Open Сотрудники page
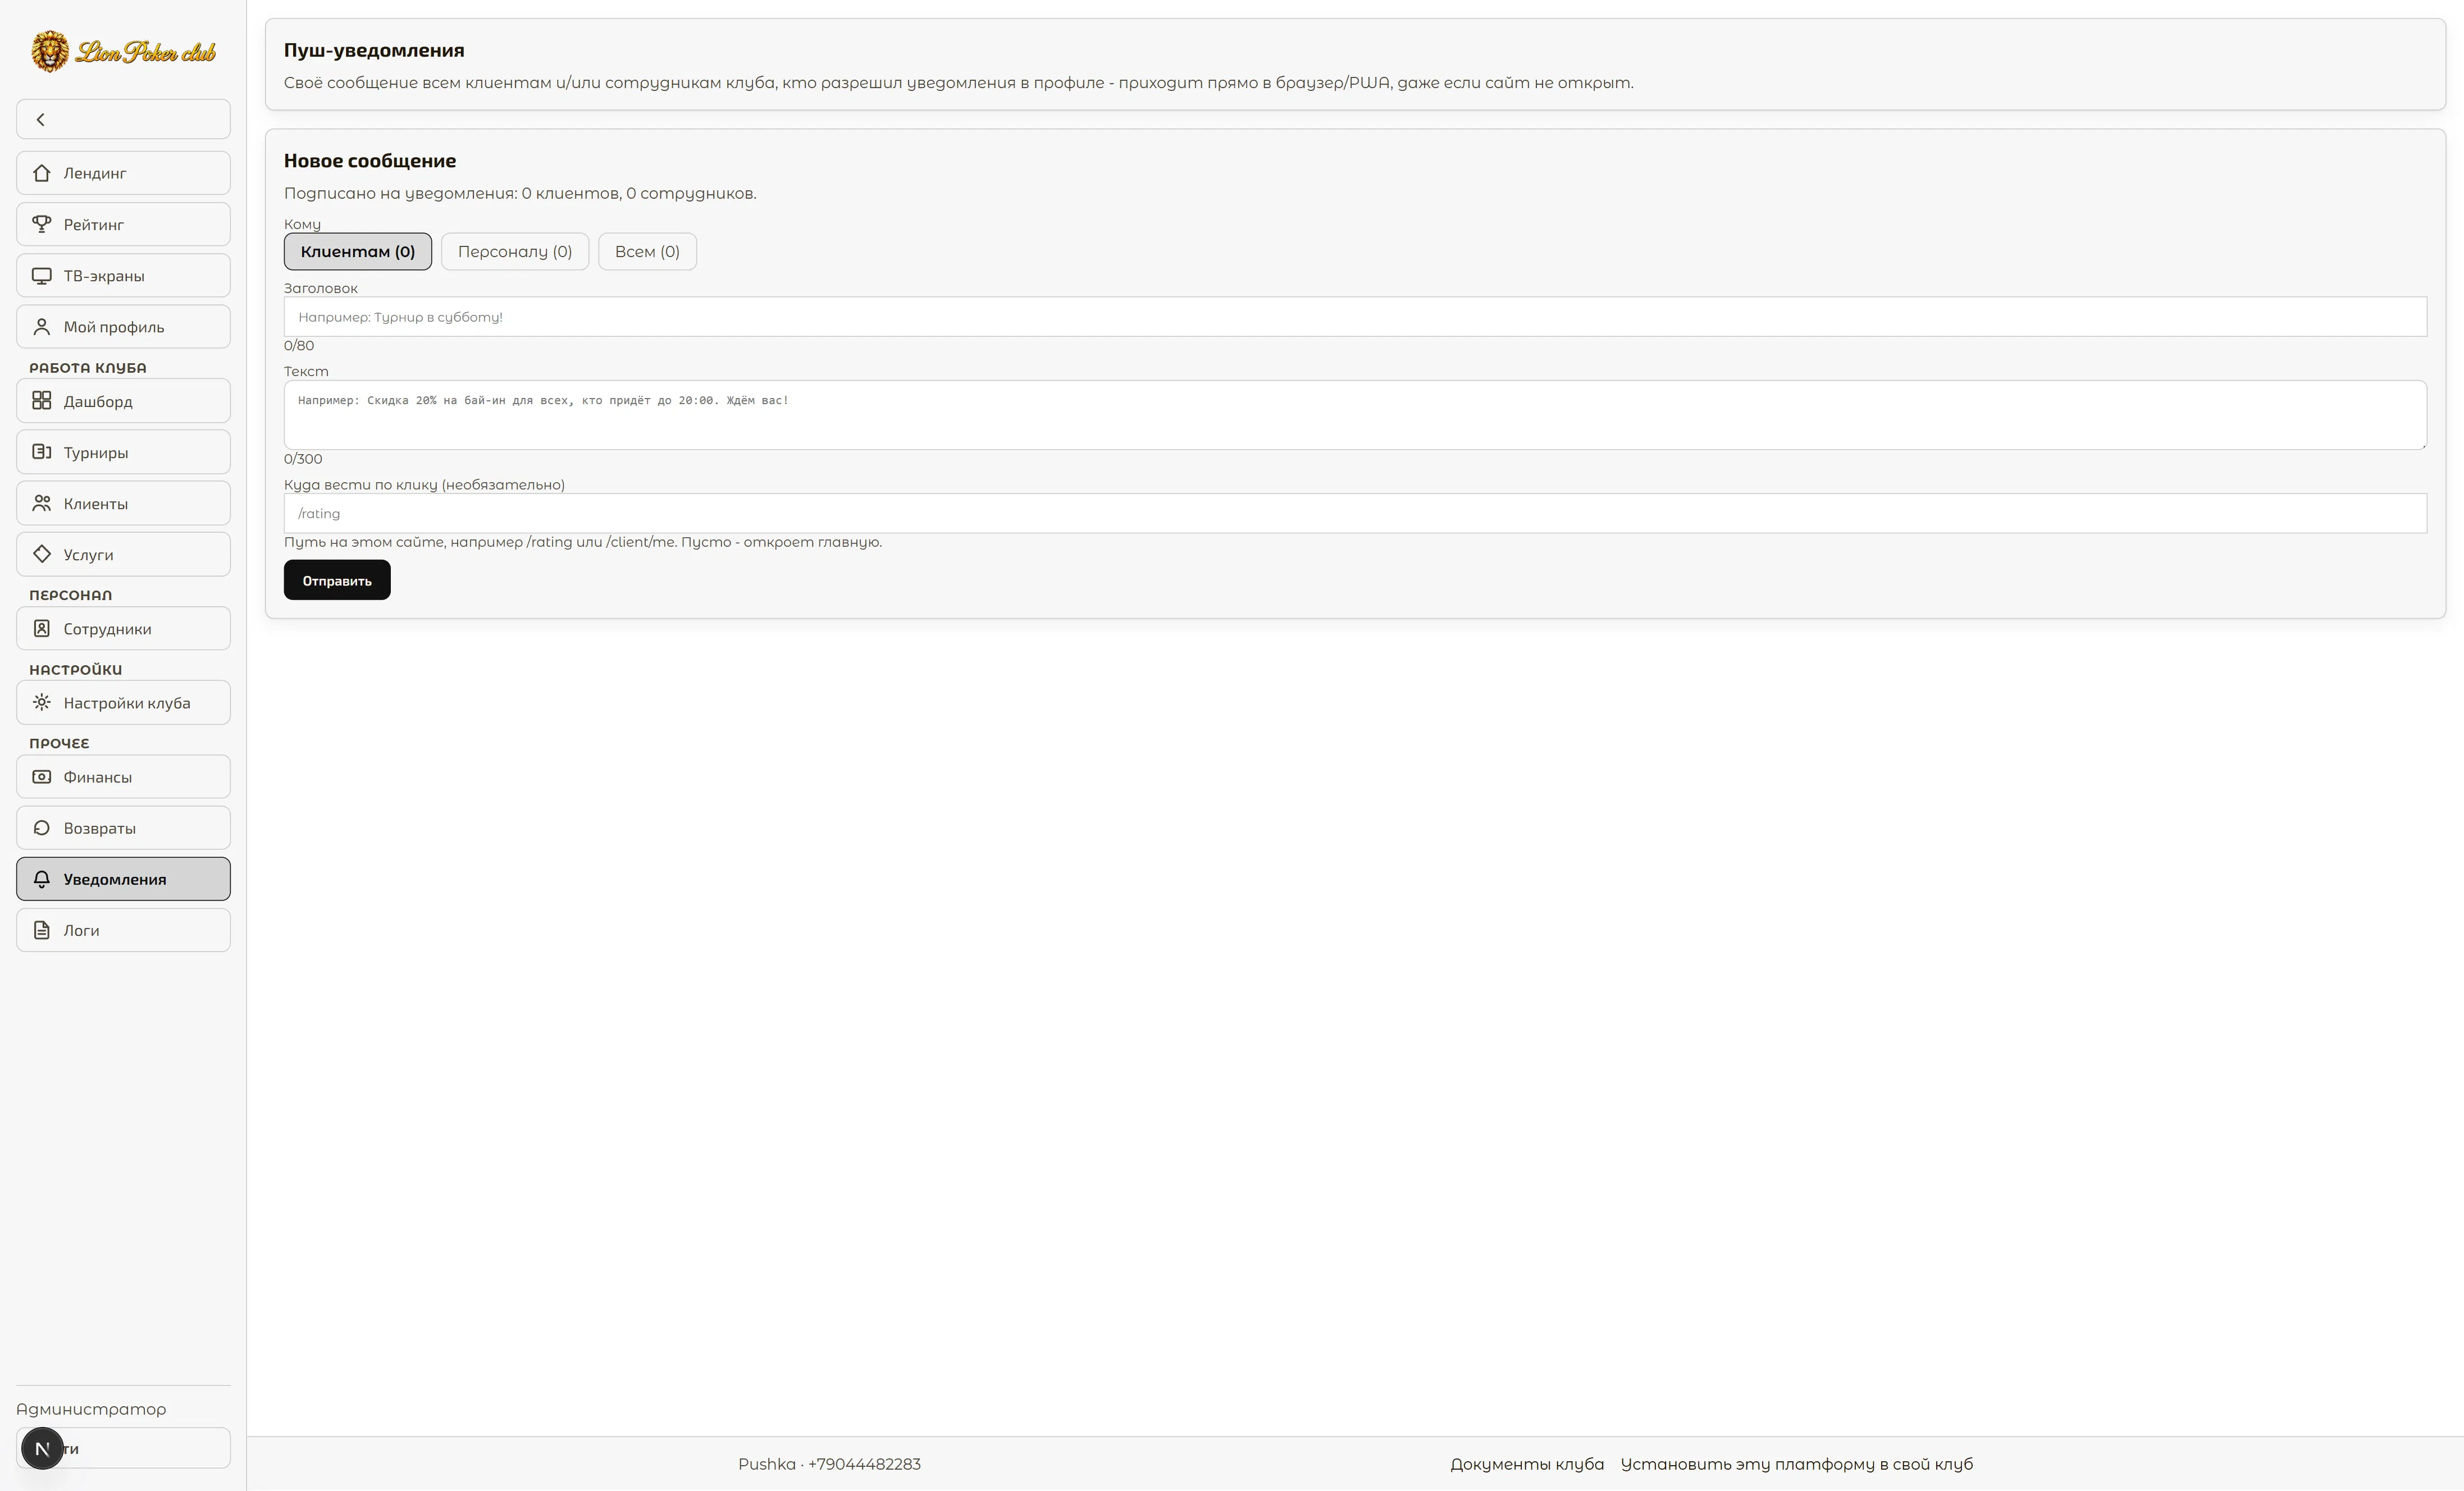2464x1491 pixels. click(123, 628)
